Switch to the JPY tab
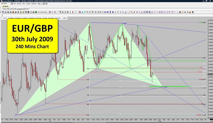This screenshot has height=123, width=213. 27,9
